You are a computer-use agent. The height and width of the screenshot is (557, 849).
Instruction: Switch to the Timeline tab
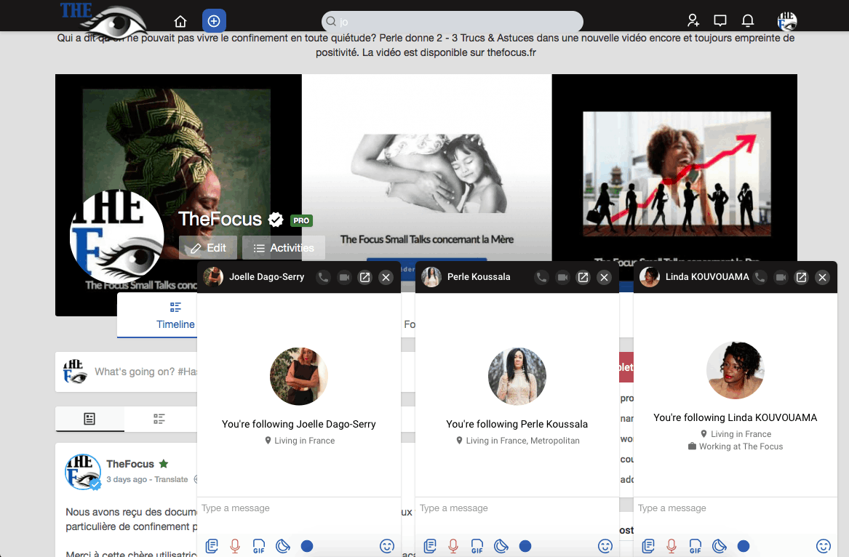pos(175,316)
